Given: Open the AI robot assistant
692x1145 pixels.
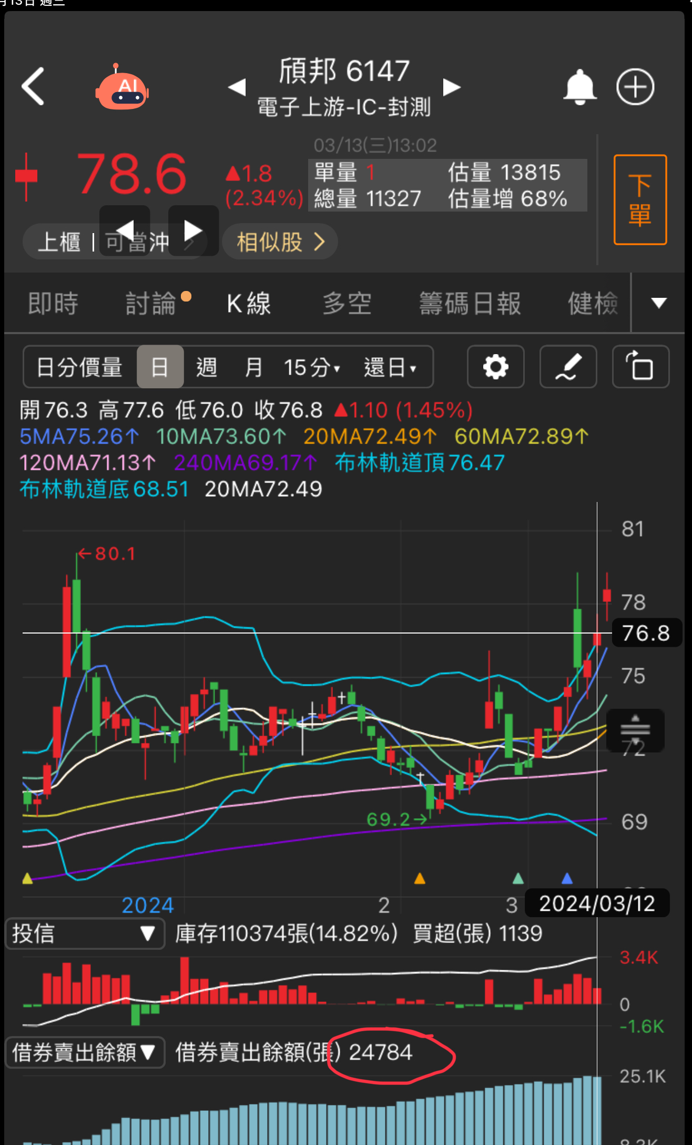Looking at the screenshot, I should tap(122, 88).
